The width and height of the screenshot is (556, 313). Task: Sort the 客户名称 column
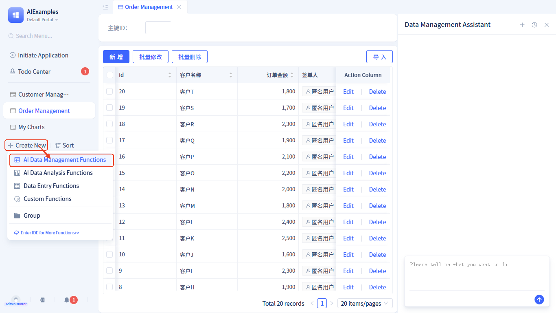[231, 75]
